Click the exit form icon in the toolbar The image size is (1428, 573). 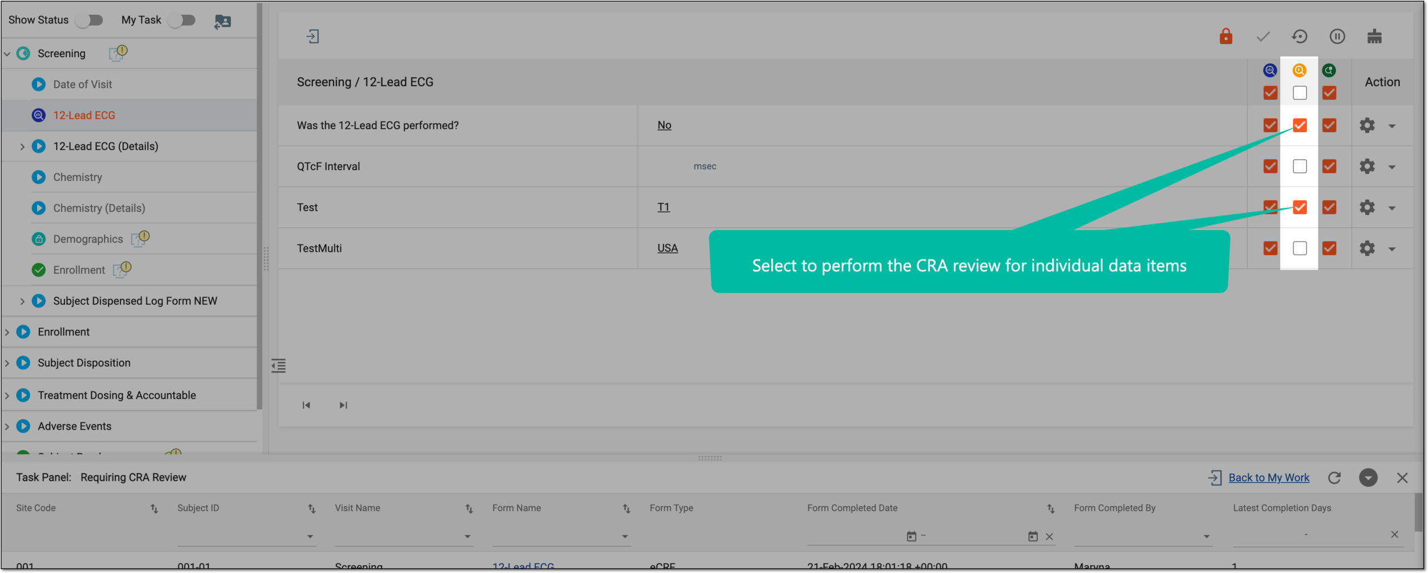click(x=312, y=37)
